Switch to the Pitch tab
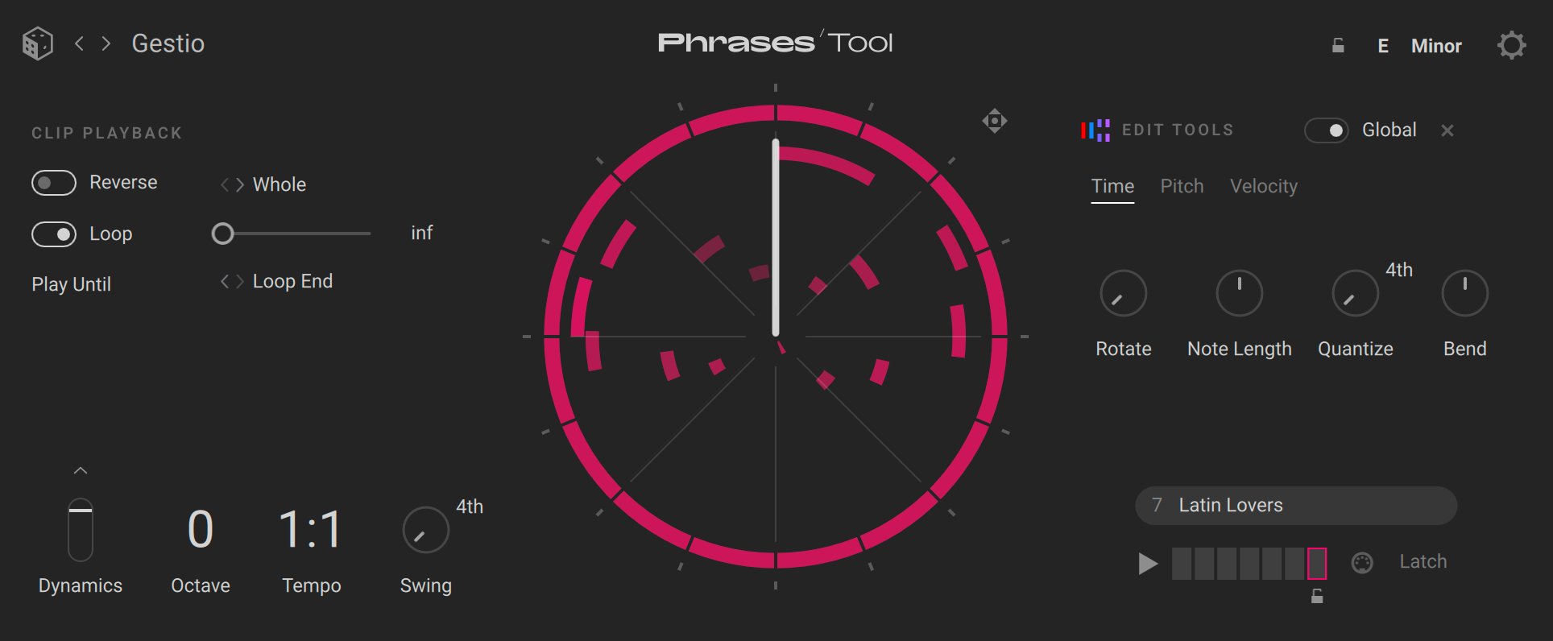This screenshot has height=641, width=1553. pyautogui.click(x=1182, y=186)
